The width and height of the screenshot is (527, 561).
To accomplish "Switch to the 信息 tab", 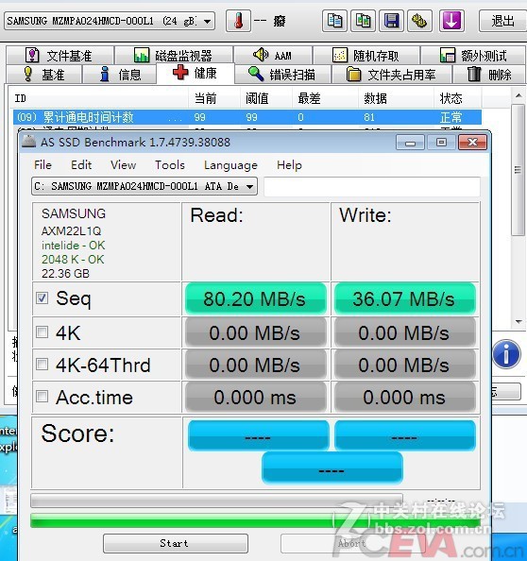I will coord(120,75).
